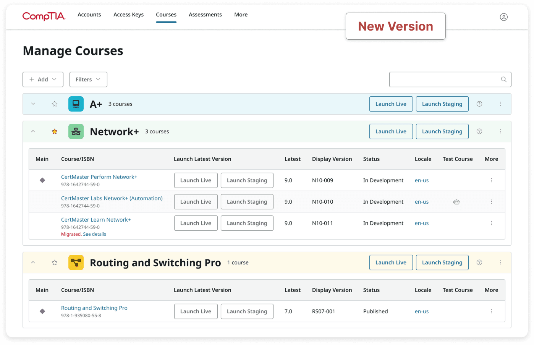Viewport: 534px width, 345px height.
Task: Favorite the A+ group with star
Action: pos(55,104)
